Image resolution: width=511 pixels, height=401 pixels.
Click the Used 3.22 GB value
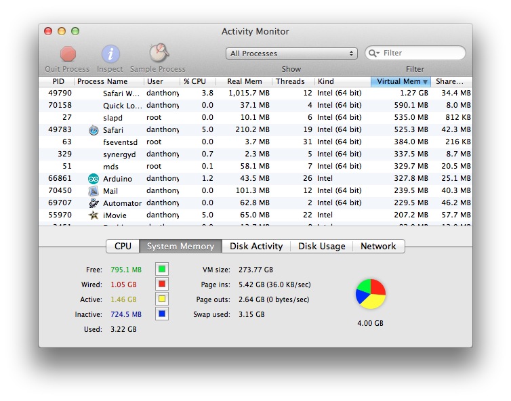123,329
